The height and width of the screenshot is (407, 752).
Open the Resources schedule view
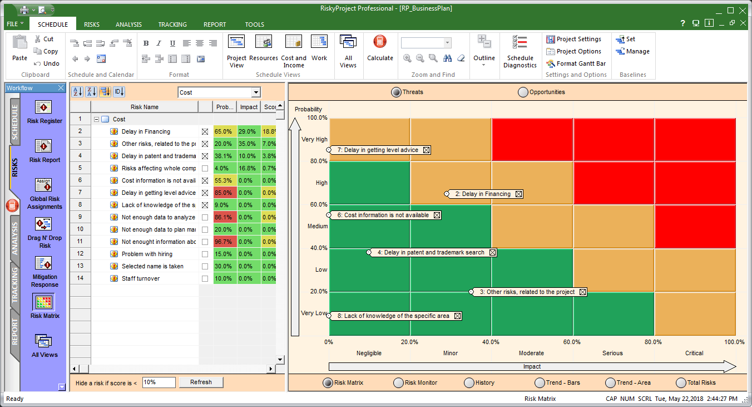tap(264, 48)
